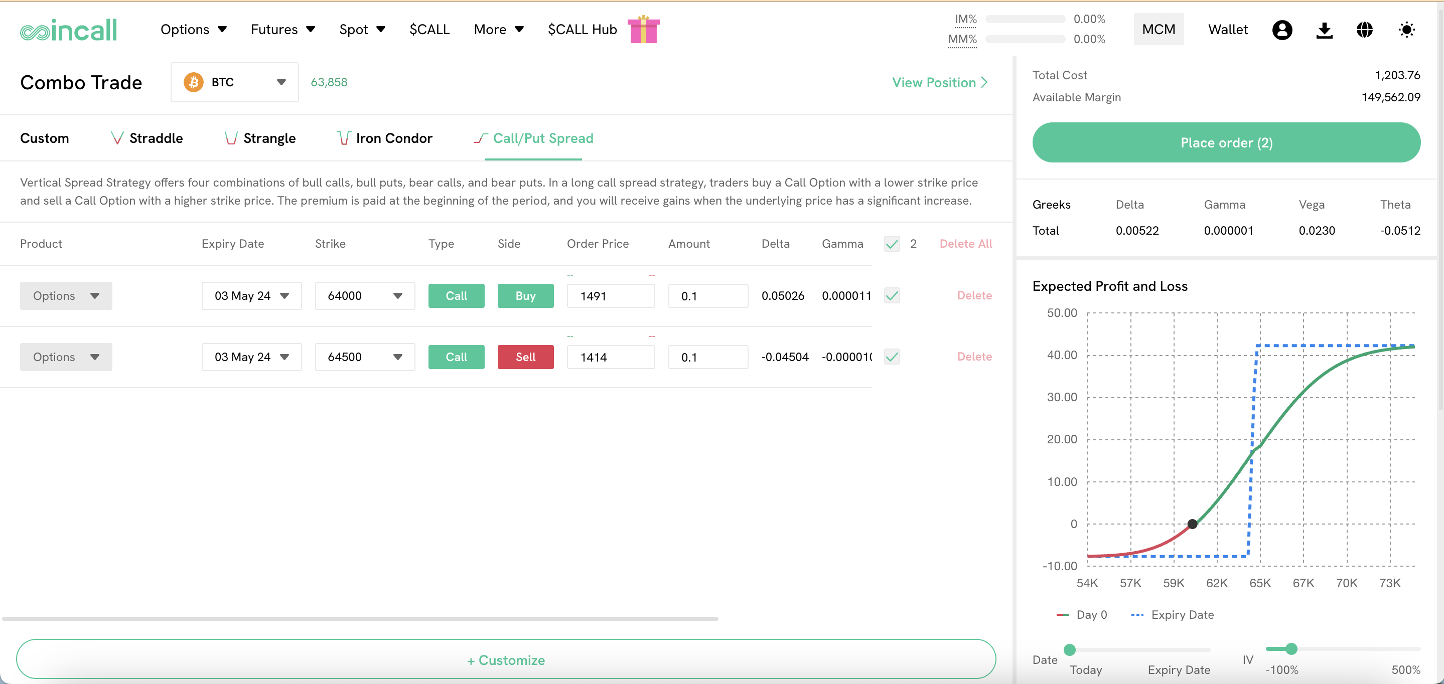Image resolution: width=1444 pixels, height=684 pixels.
Task: Click the IV slider handle
Action: (1291, 649)
